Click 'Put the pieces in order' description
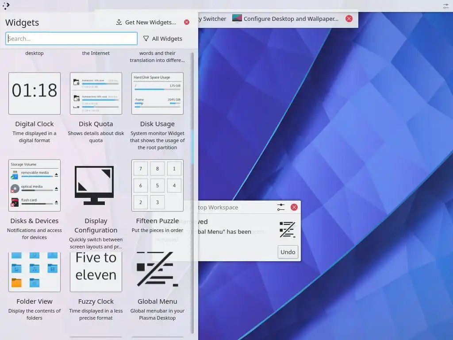This screenshot has height=340, width=453. [x=157, y=230]
